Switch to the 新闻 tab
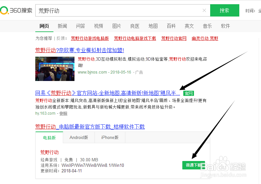The width and height of the screenshot is (261, 184). 62,26
